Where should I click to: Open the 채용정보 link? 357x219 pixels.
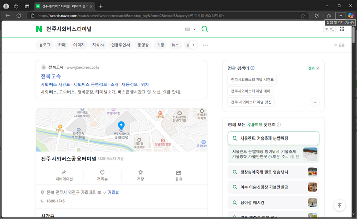tap(130, 84)
